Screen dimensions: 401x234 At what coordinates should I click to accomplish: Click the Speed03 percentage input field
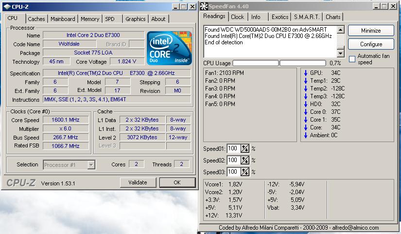click(233, 172)
